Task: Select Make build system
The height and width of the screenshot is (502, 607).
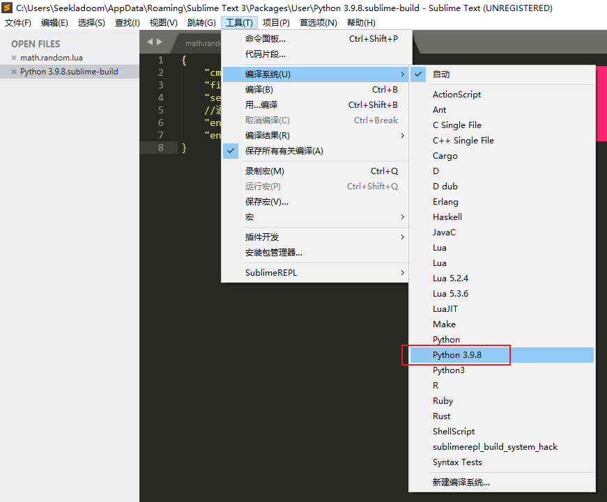Action: coord(502,324)
